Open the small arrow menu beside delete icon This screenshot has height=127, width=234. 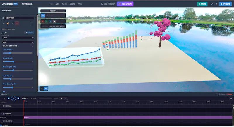(32, 23)
